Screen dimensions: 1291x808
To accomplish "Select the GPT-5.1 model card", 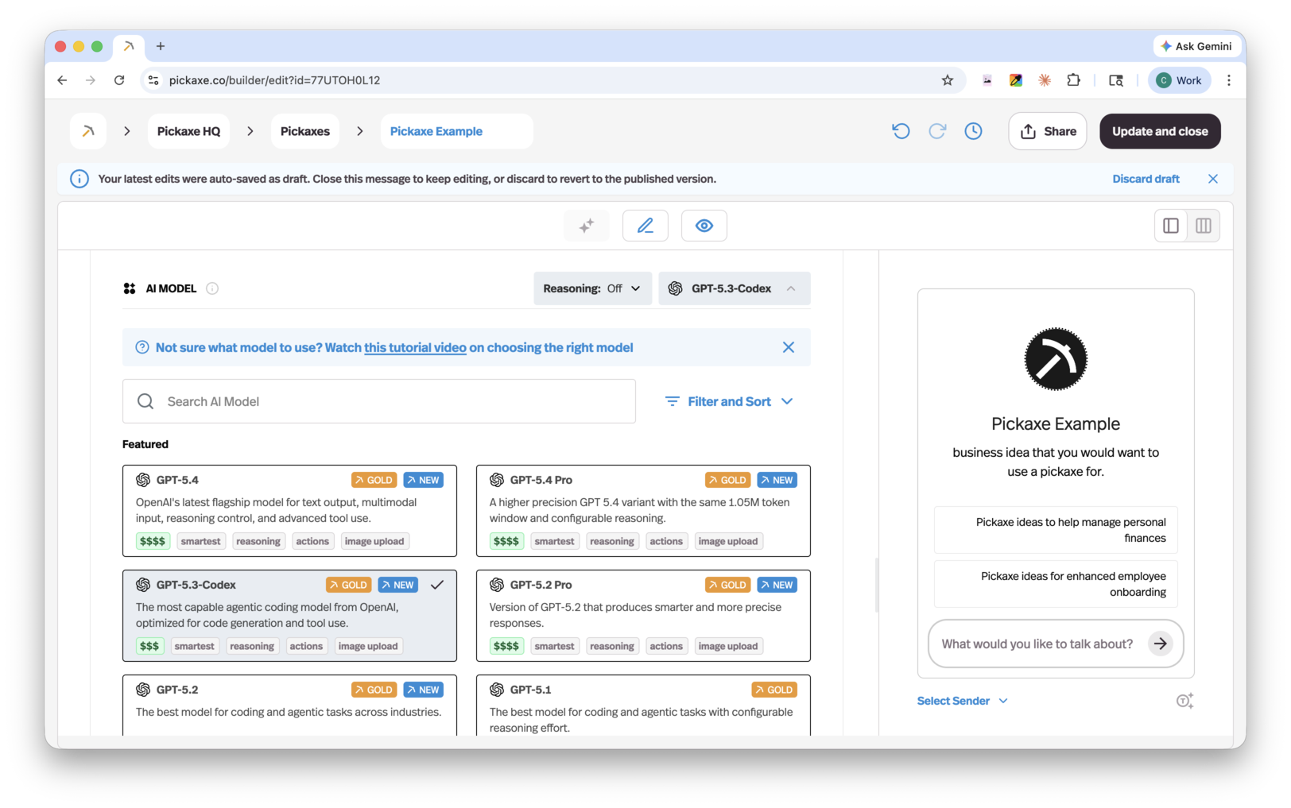I will pos(643,705).
